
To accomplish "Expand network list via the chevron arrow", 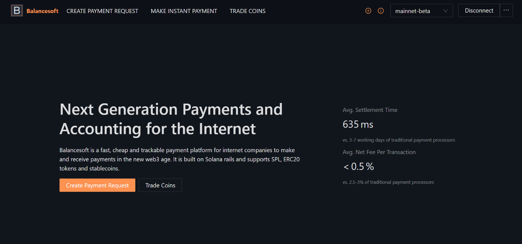I will [x=446, y=11].
